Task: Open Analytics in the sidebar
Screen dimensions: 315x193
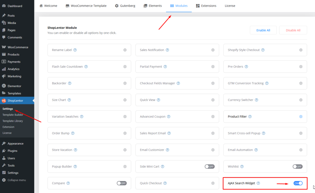Action: (x=17, y=69)
